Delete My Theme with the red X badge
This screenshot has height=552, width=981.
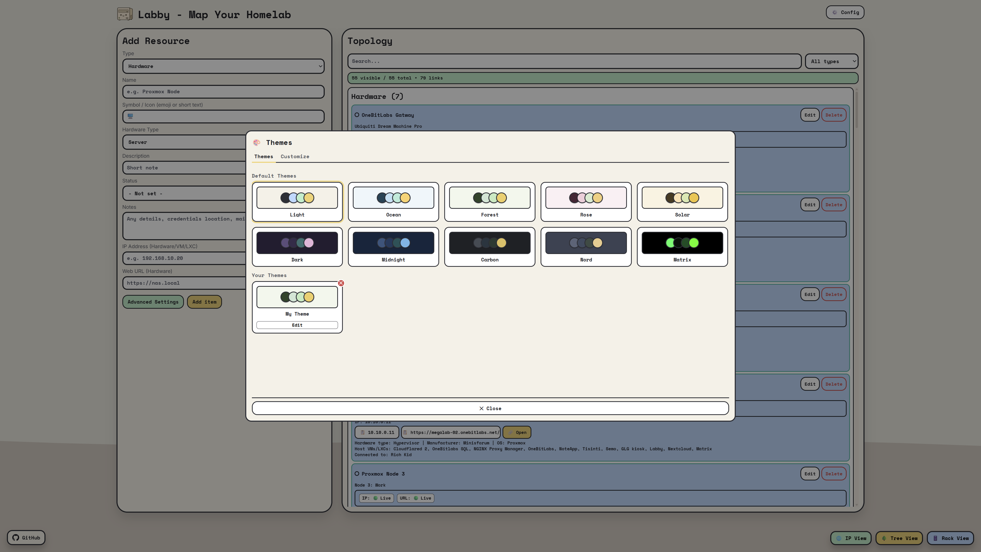[341, 283]
